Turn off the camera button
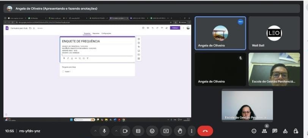The height and width of the screenshot is (138, 308). (x=125, y=131)
